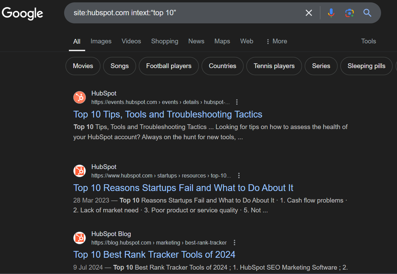Image resolution: width=397 pixels, height=274 pixels.
Task: Expand the More menu
Action: (x=277, y=41)
